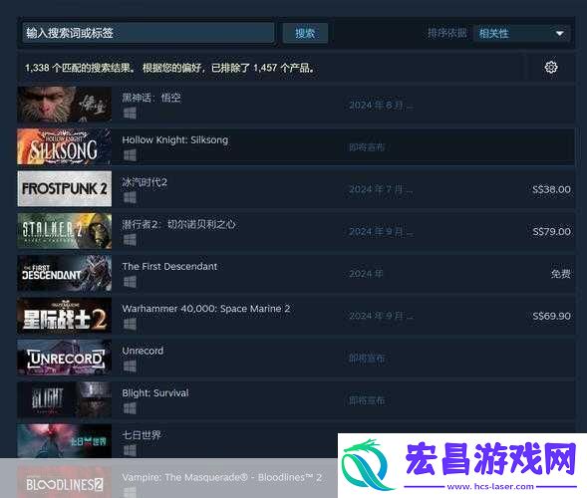Click the 即将宣布 date of Silksong

[x=367, y=147]
